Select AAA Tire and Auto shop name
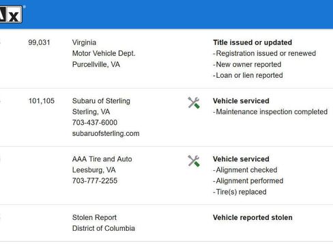Screen dimensions: 333x250 tap(102, 159)
